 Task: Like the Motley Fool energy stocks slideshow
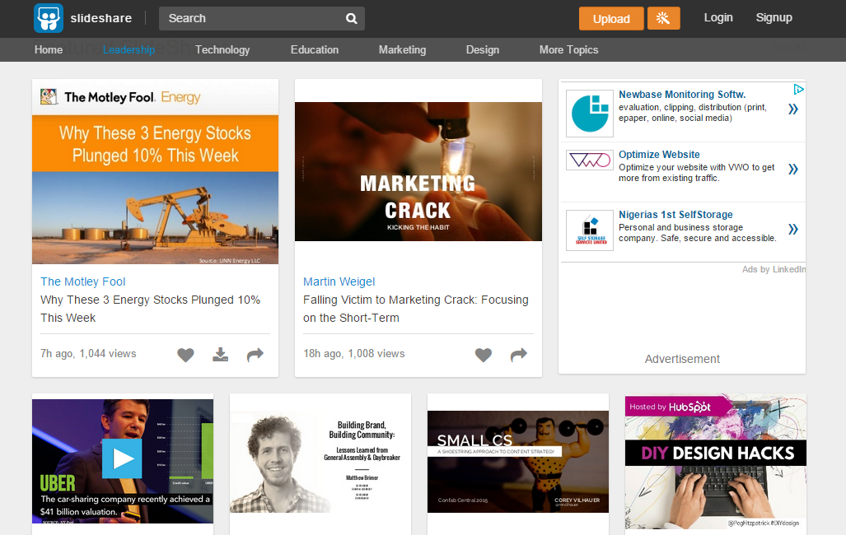tap(186, 355)
